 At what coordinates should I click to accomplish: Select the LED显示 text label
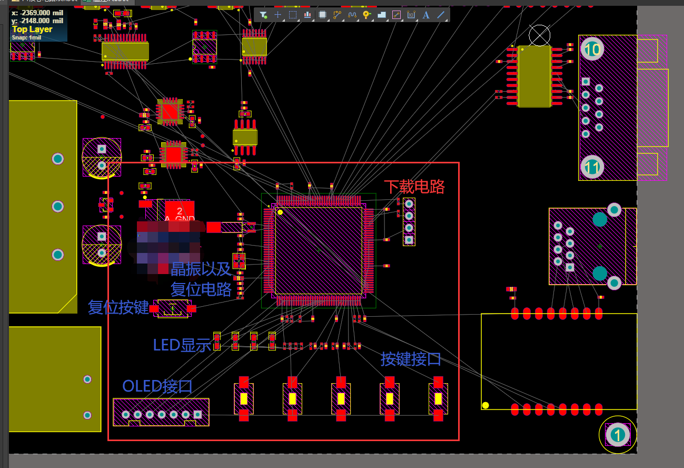click(x=182, y=345)
